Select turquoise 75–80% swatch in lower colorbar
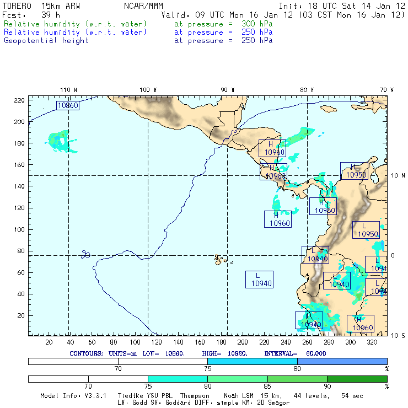 tap(178, 379)
